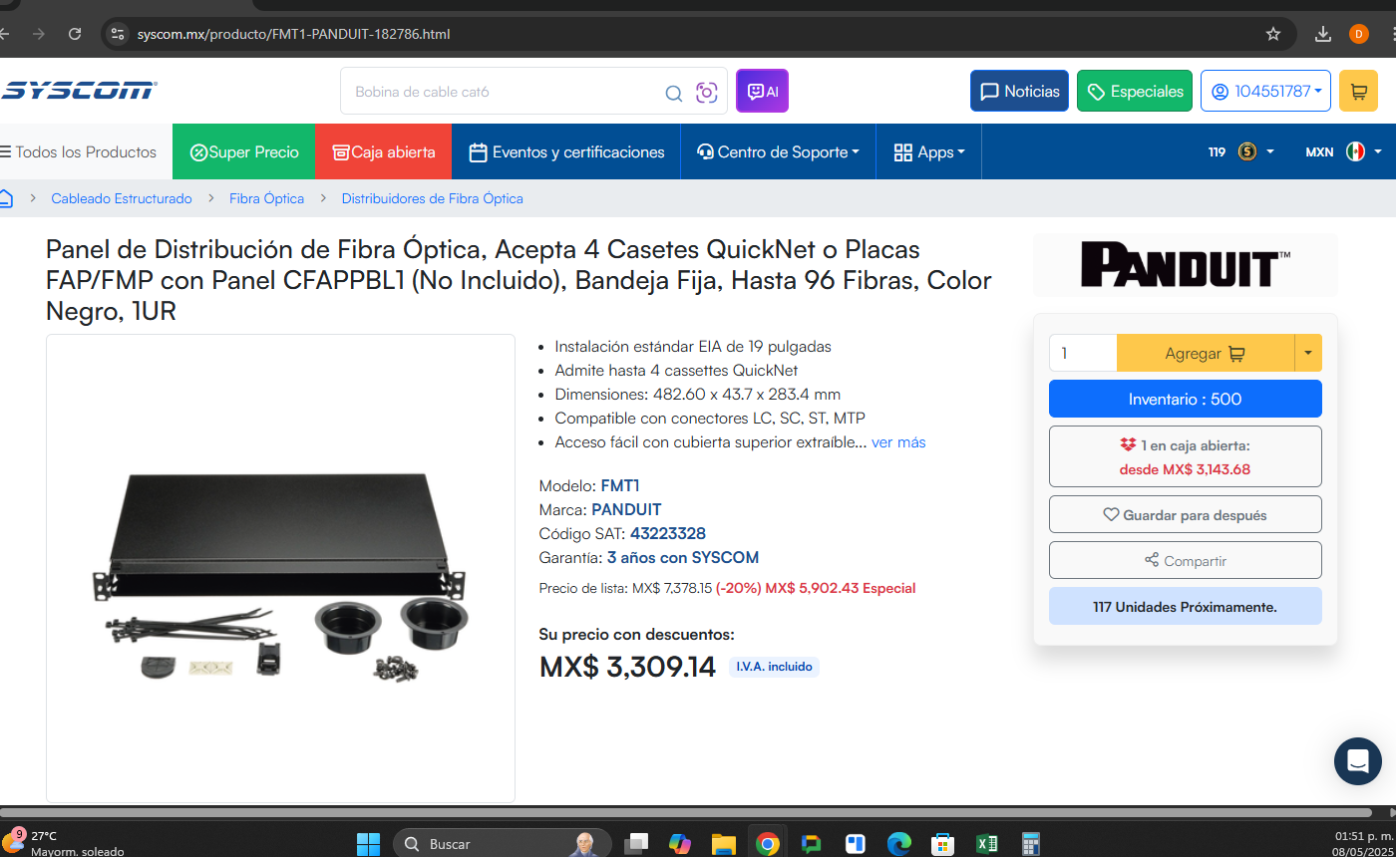Click the 3 años con SYSCOM warranty
This screenshot has width=1396, height=857.
tap(682, 558)
